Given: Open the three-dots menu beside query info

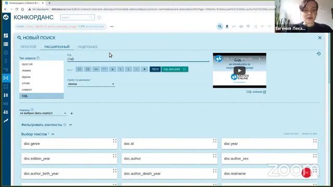Looking at the screenshot, I should tap(112, 26).
